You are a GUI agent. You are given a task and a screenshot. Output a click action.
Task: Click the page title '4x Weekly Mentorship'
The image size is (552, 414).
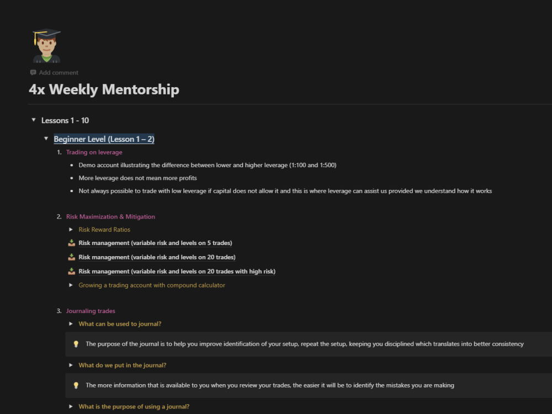coord(104,89)
